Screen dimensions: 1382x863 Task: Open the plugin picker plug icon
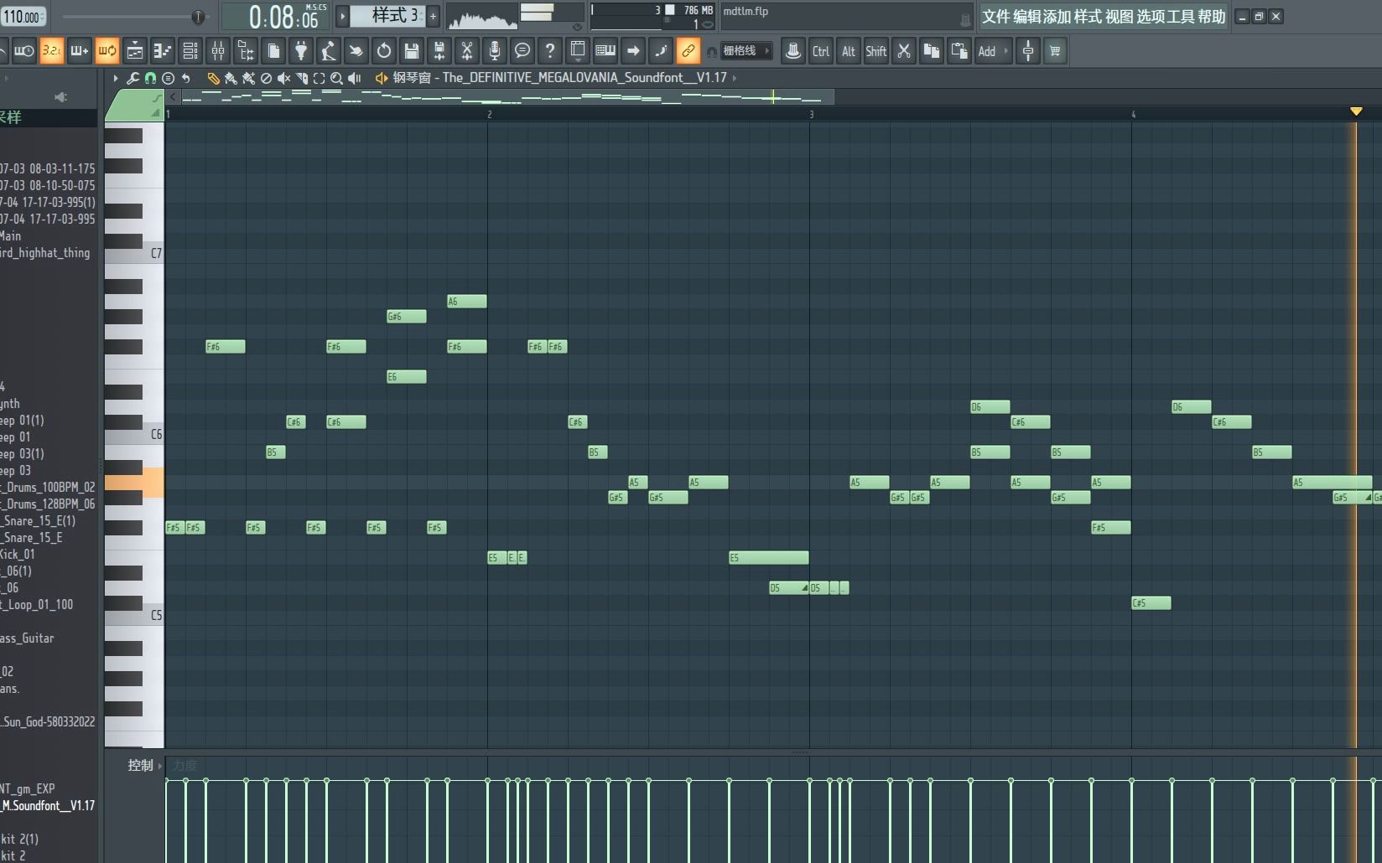[x=301, y=51]
